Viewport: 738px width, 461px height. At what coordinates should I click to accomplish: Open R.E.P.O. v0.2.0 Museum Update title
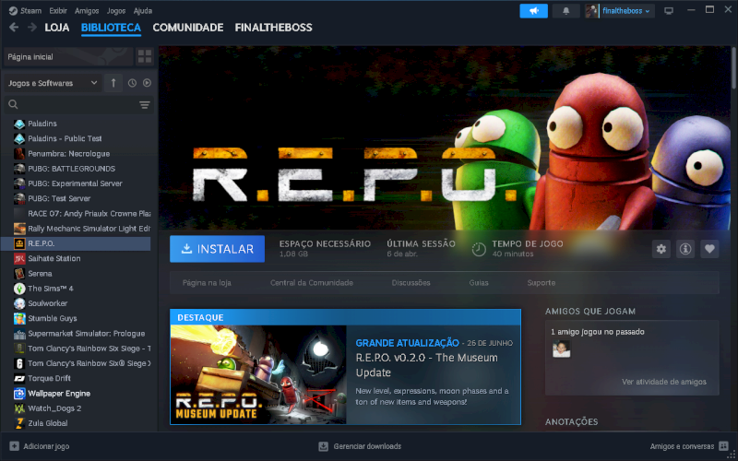pyautogui.click(x=426, y=365)
